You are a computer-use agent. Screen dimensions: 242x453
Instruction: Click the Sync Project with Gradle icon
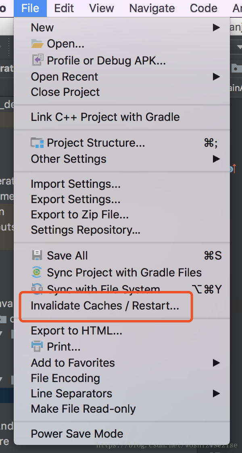[37, 272]
